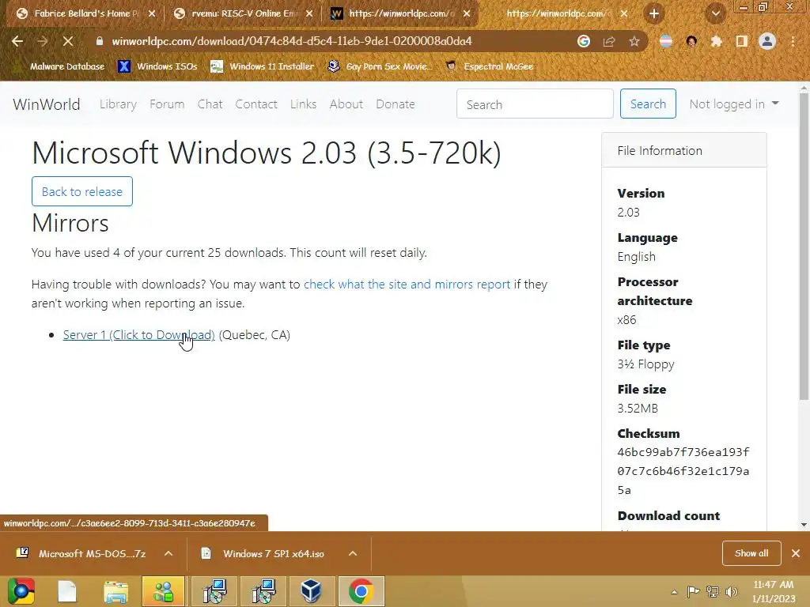
Task: Click the Chrome icon on taskbar
Action: click(361, 591)
